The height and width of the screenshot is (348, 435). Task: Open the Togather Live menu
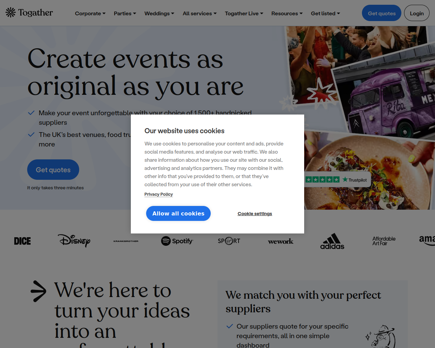click(x=244, y=13)
